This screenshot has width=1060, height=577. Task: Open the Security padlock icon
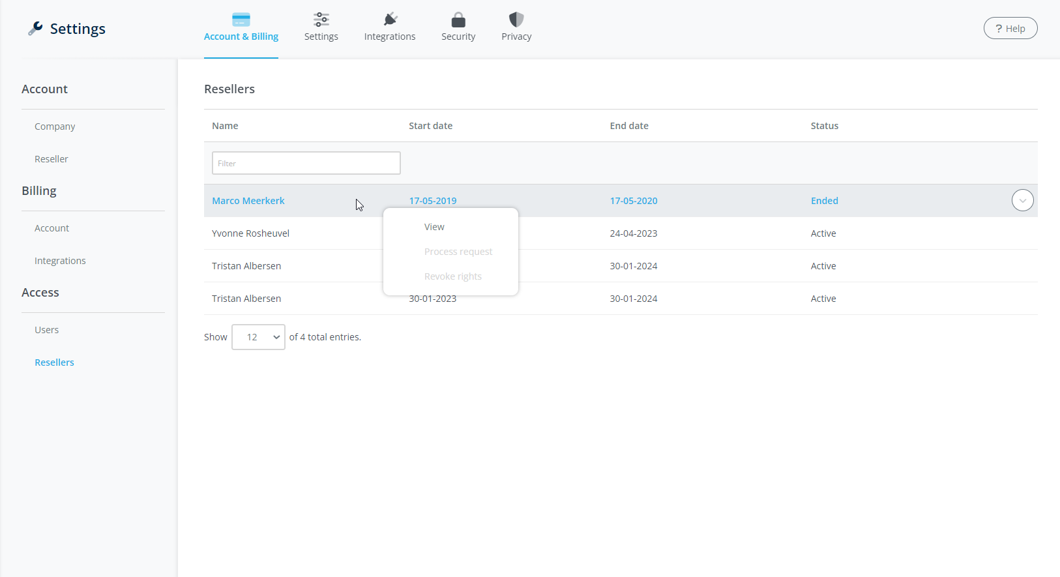pyautogui.click(x=458, y=20)
